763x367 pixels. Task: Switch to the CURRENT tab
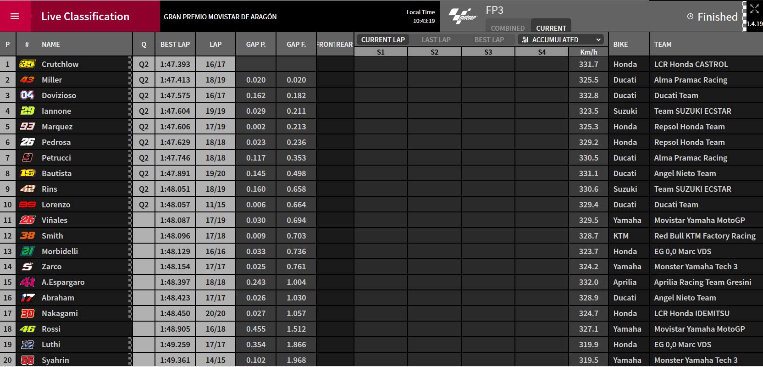point(551,28)
